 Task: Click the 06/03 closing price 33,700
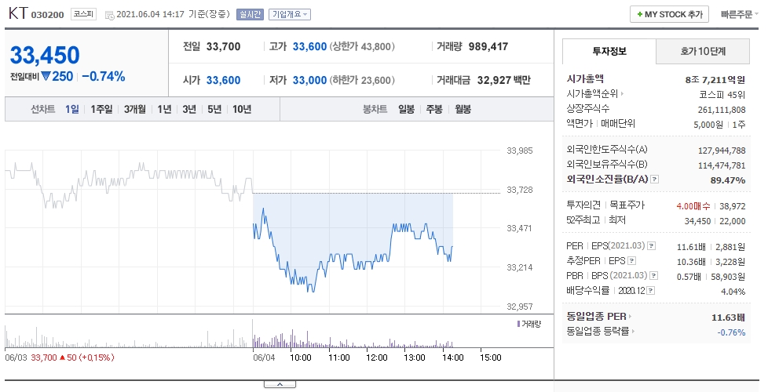44,358
